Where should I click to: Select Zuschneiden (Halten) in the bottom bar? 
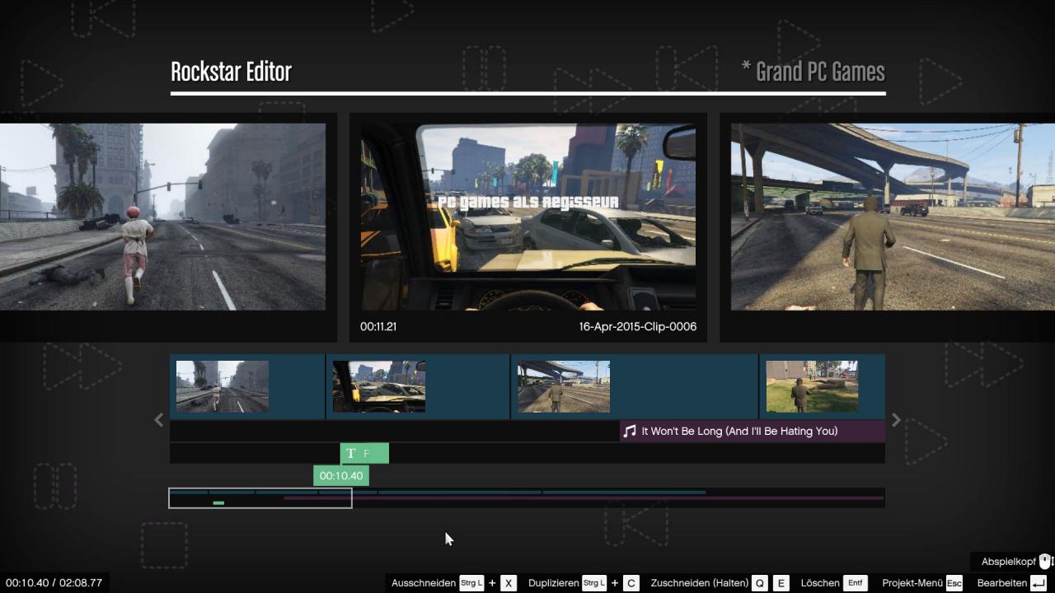coord(700,583)
